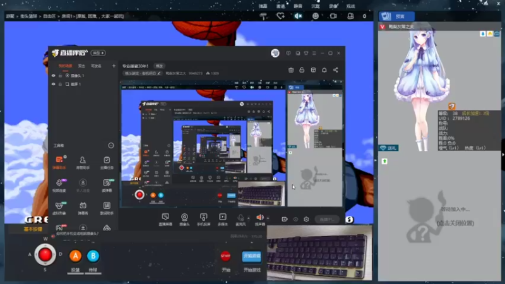Viewport: 505px width, 284px height.
Task: Open the room manager assistant tool
Action: coord(83,162)
